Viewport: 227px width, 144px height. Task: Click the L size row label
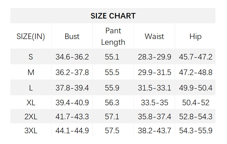31,88
